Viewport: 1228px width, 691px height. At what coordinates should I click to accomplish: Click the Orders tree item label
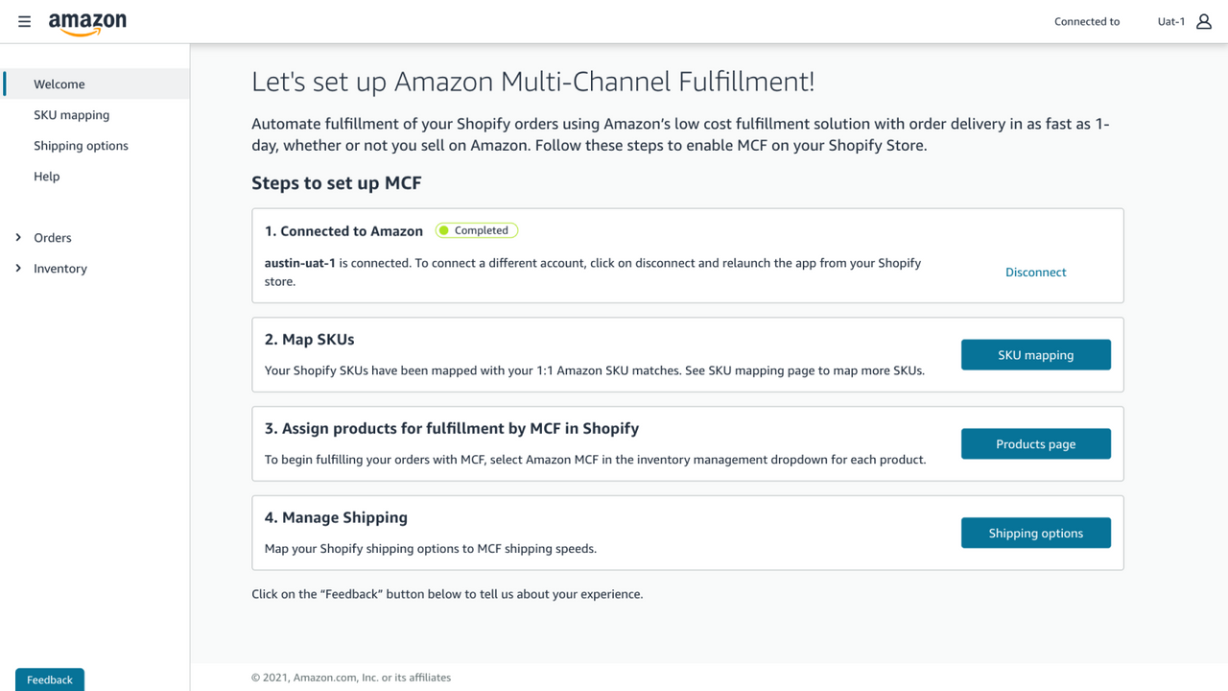pyautogui.click(x=53, y=237)
